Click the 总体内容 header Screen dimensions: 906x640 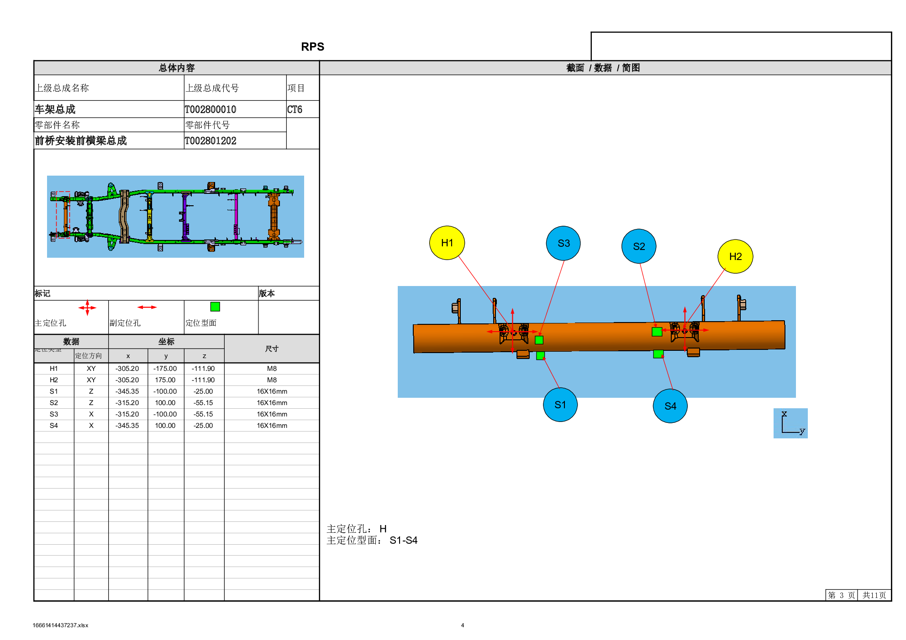(176, 68)
